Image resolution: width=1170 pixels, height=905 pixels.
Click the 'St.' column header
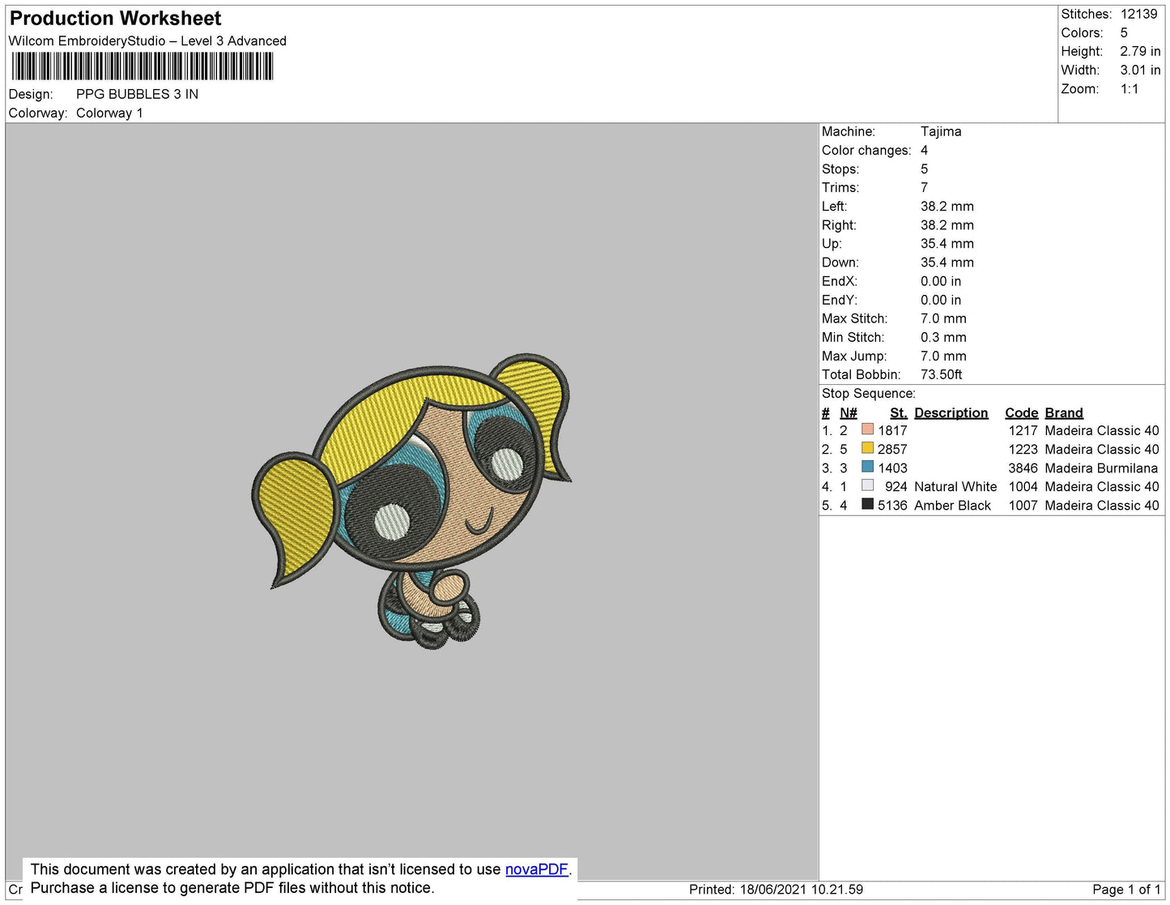(x=899, y=412)
